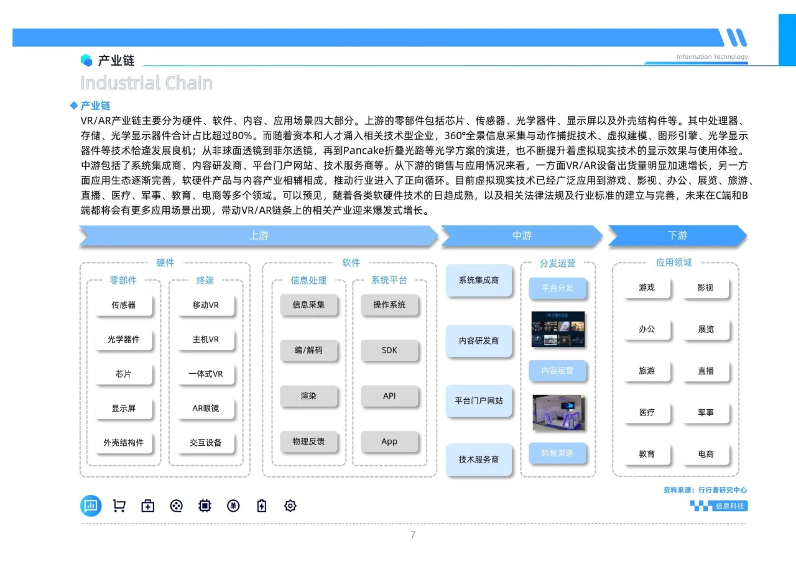Choose the 移动VR box
Screen dimensions: 796x562
[205, 305]
